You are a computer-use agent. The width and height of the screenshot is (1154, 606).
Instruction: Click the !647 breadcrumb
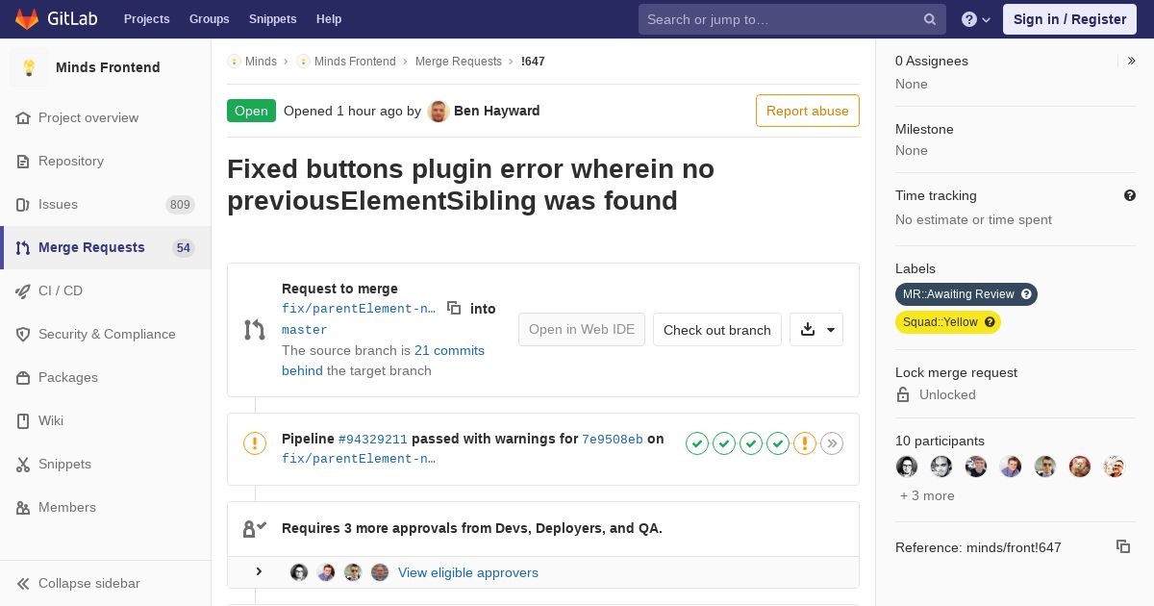[x=533, y=61]
